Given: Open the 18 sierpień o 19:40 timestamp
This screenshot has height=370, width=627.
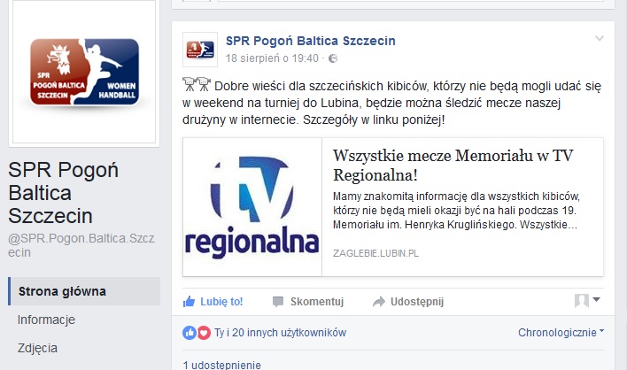Looking at the screenshot, I should coord(272,58).
